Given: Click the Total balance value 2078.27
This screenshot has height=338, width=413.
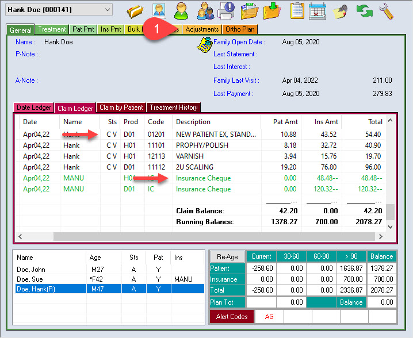Looking at the screenshot, I should point(382,290).
